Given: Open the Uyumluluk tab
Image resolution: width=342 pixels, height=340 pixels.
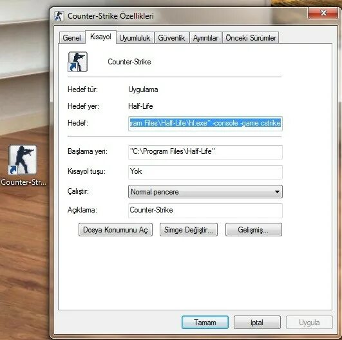Looking at the screenshot, I should (x=135, y=38).
